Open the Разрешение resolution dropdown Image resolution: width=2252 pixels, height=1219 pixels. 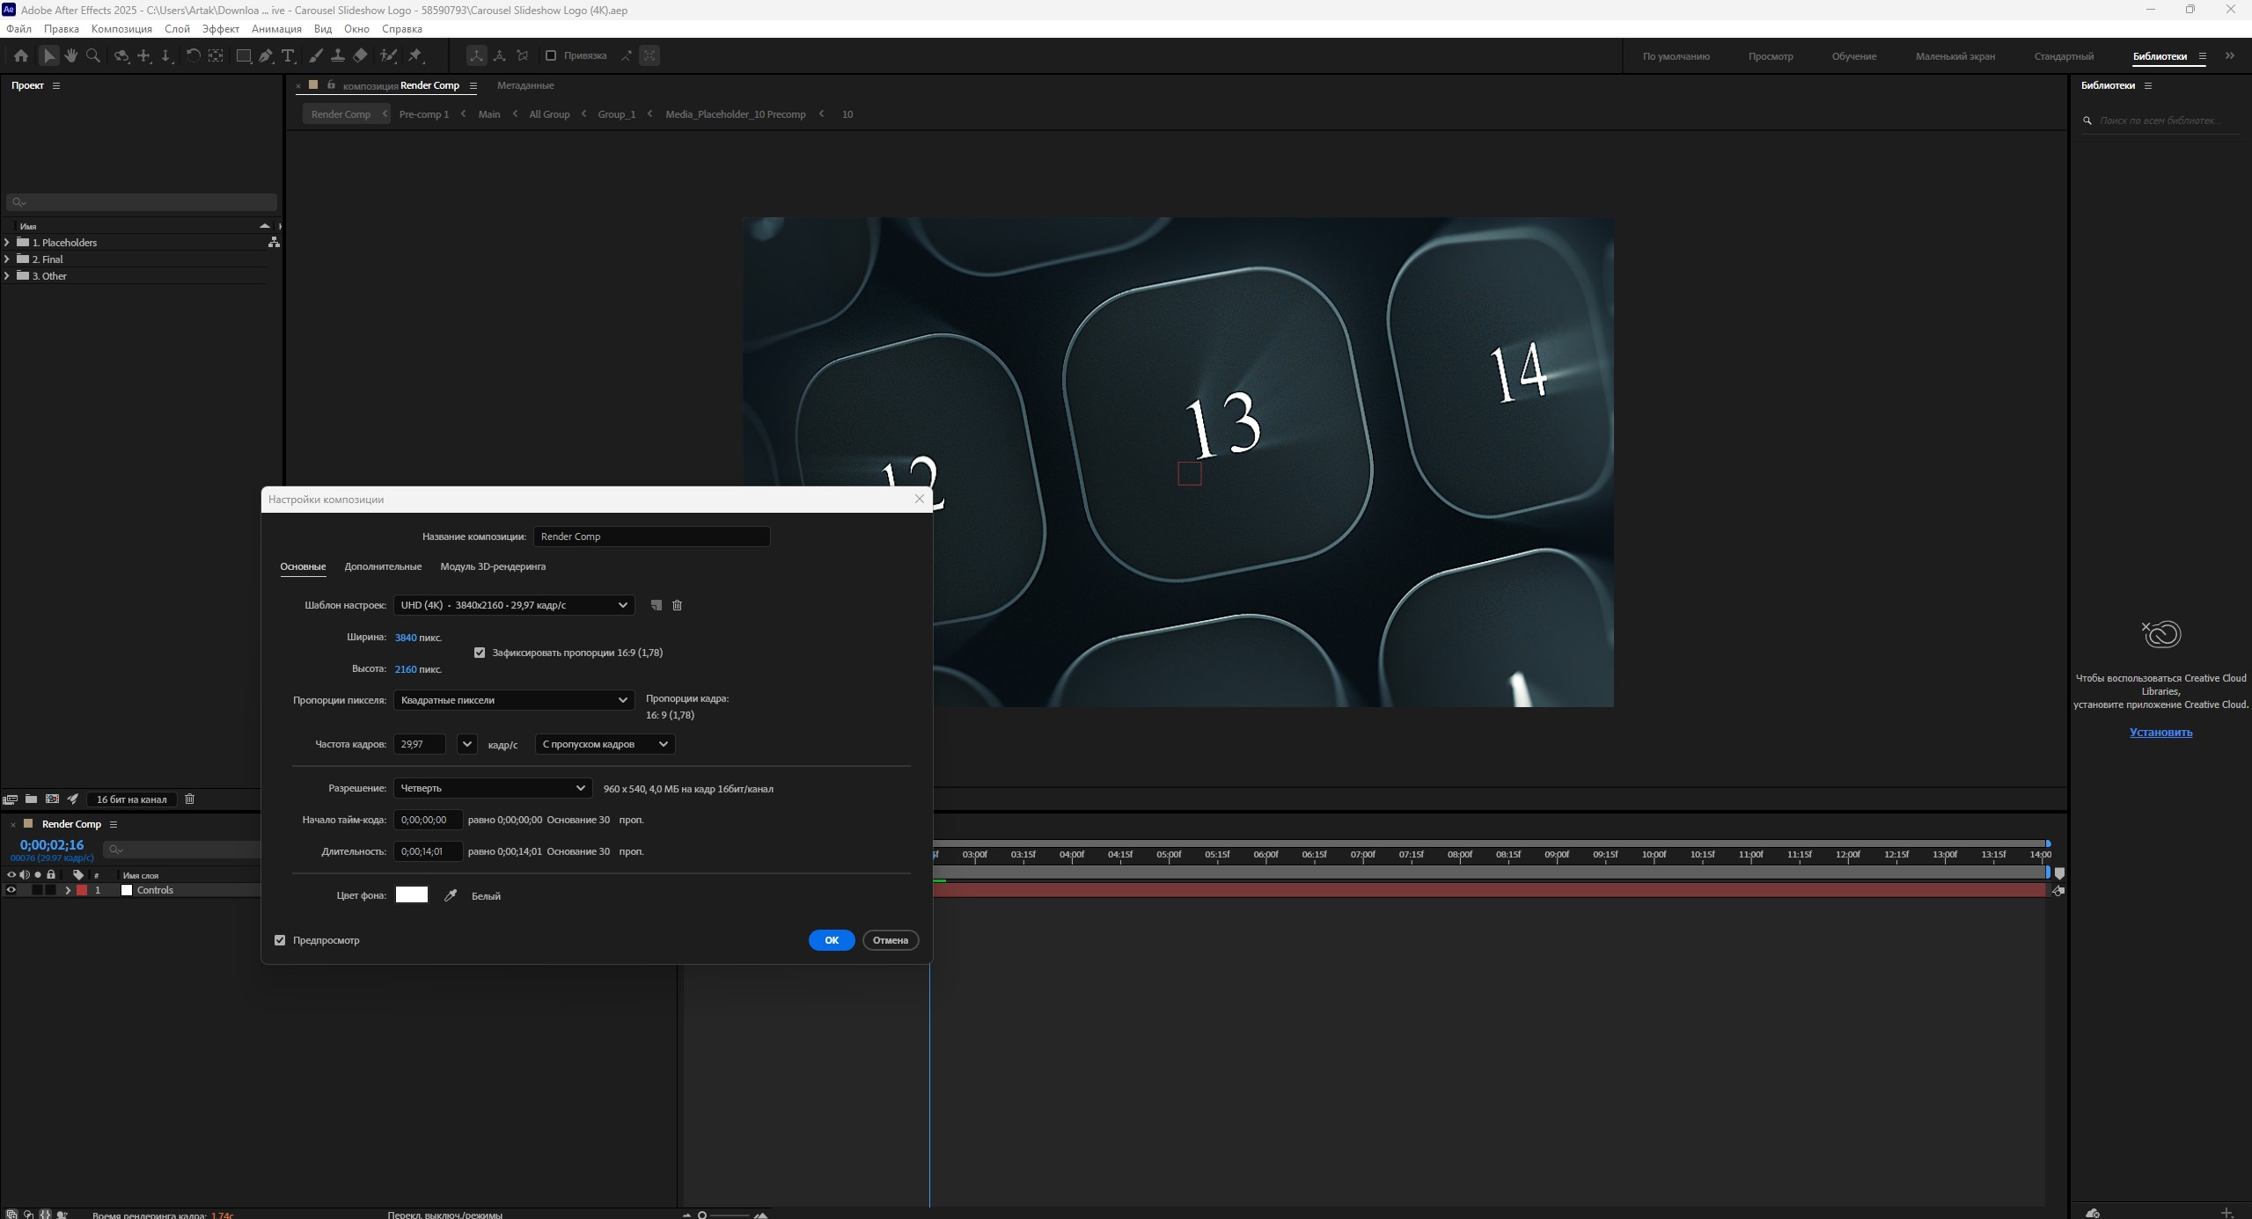(x=492, y=788)
